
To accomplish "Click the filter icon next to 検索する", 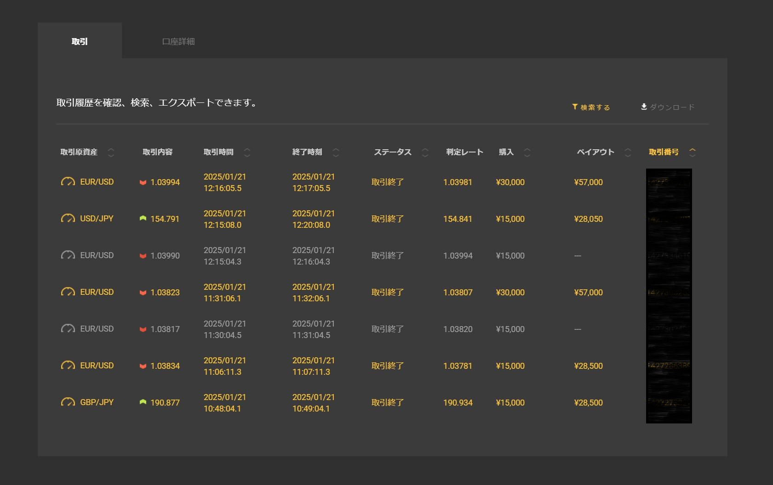I will click(x=575, y=107).
